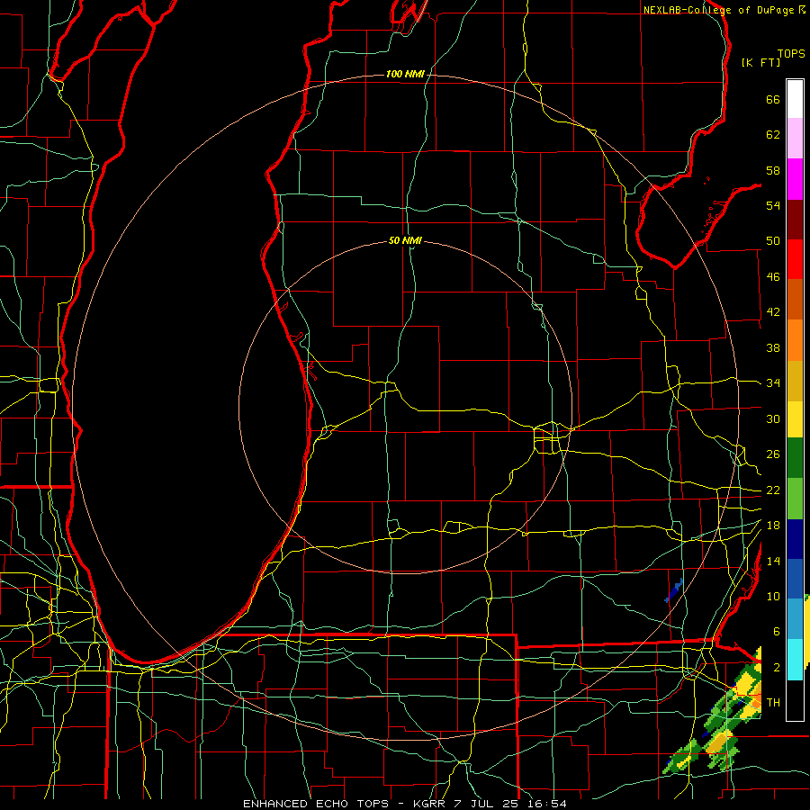810x810 pixels.
Task: Click the cyan 10 kft legend swatch
Action: (795, 660)
